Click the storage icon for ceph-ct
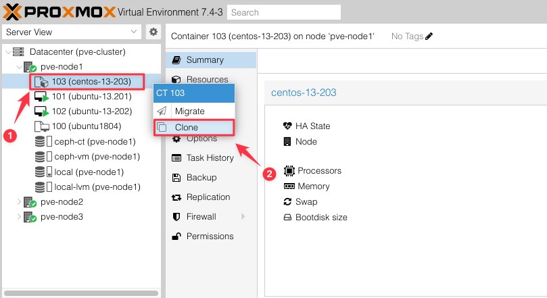 click(x=43, y=141)
